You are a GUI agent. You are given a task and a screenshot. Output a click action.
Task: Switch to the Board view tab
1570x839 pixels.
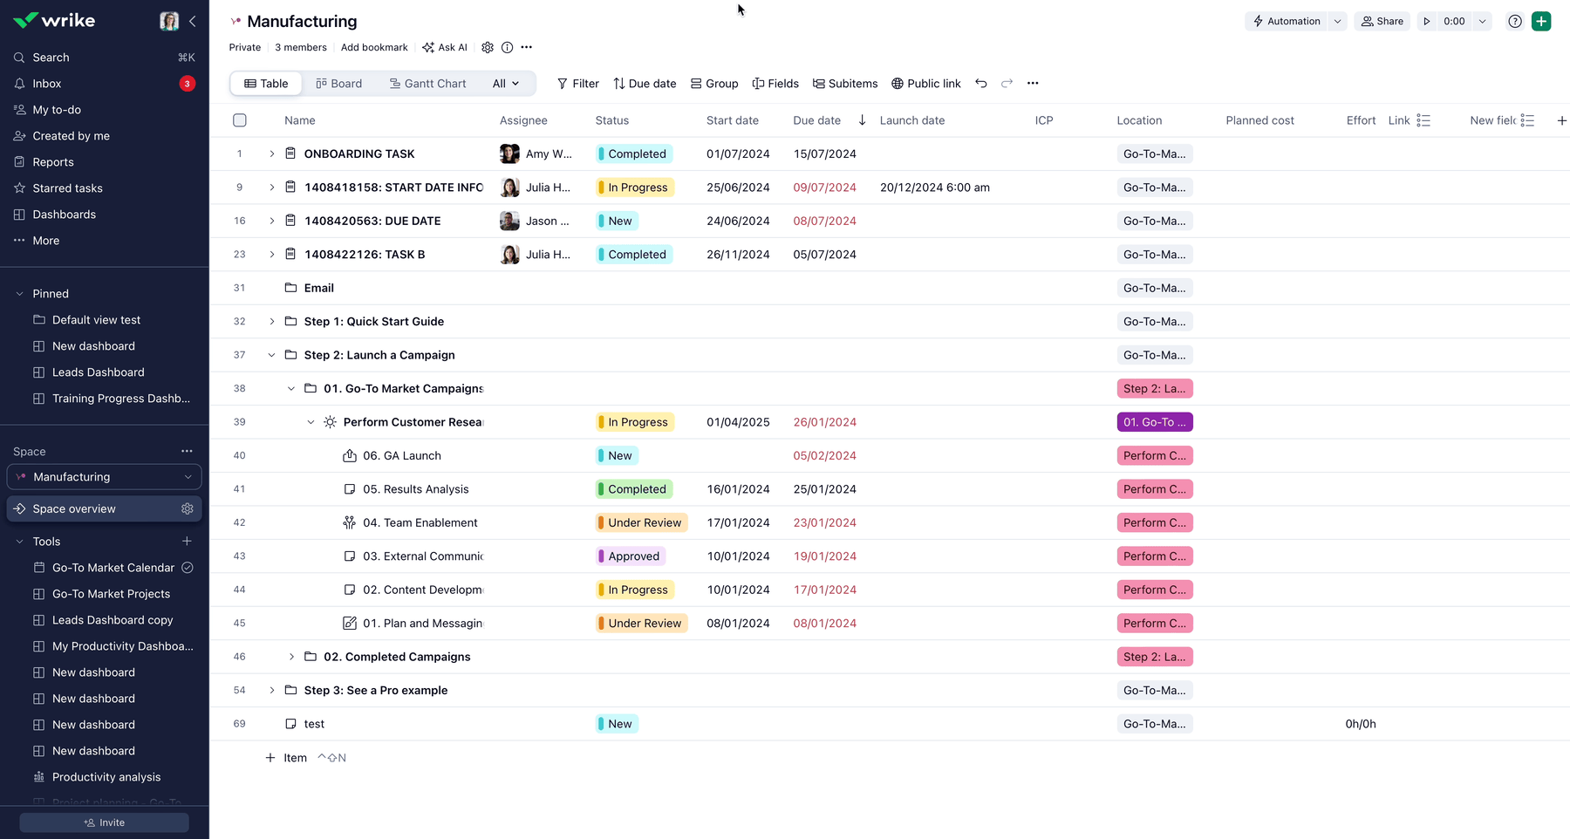click(339, 83)
